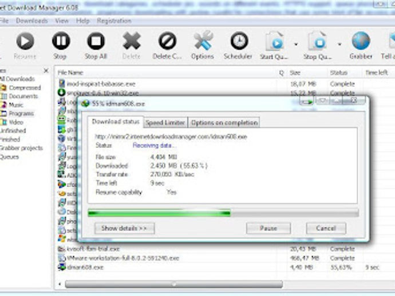
Task: Select the imod-inspirat-babasse.exe file row
Action: 224,84
